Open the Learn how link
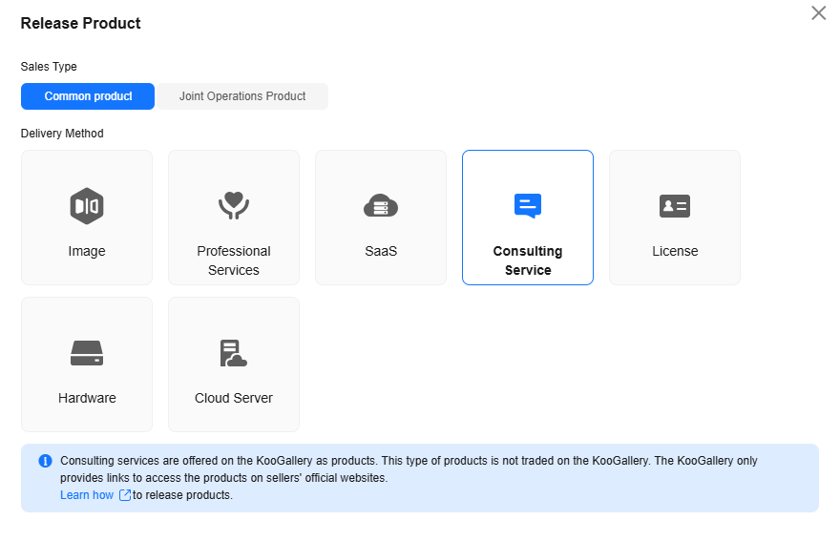Screen dimensions: 840x541 (87, 495)
